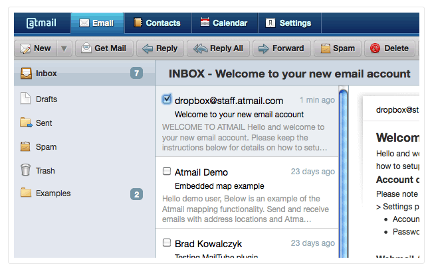Click the envelope icon on Email tab
This screenshot has height=271, width=428.
point(84,23)
